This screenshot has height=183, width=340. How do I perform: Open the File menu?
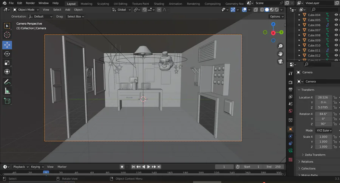(x=11, y=3)
